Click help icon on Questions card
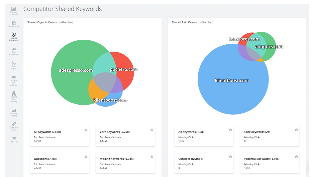 click(x=86, y=157)
